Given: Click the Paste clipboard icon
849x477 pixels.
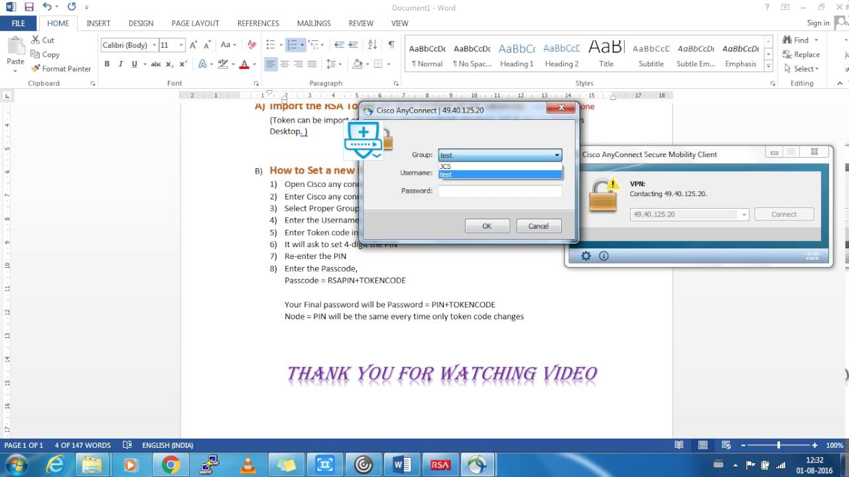Looking at the screenshot, I should tap(15, 46).
